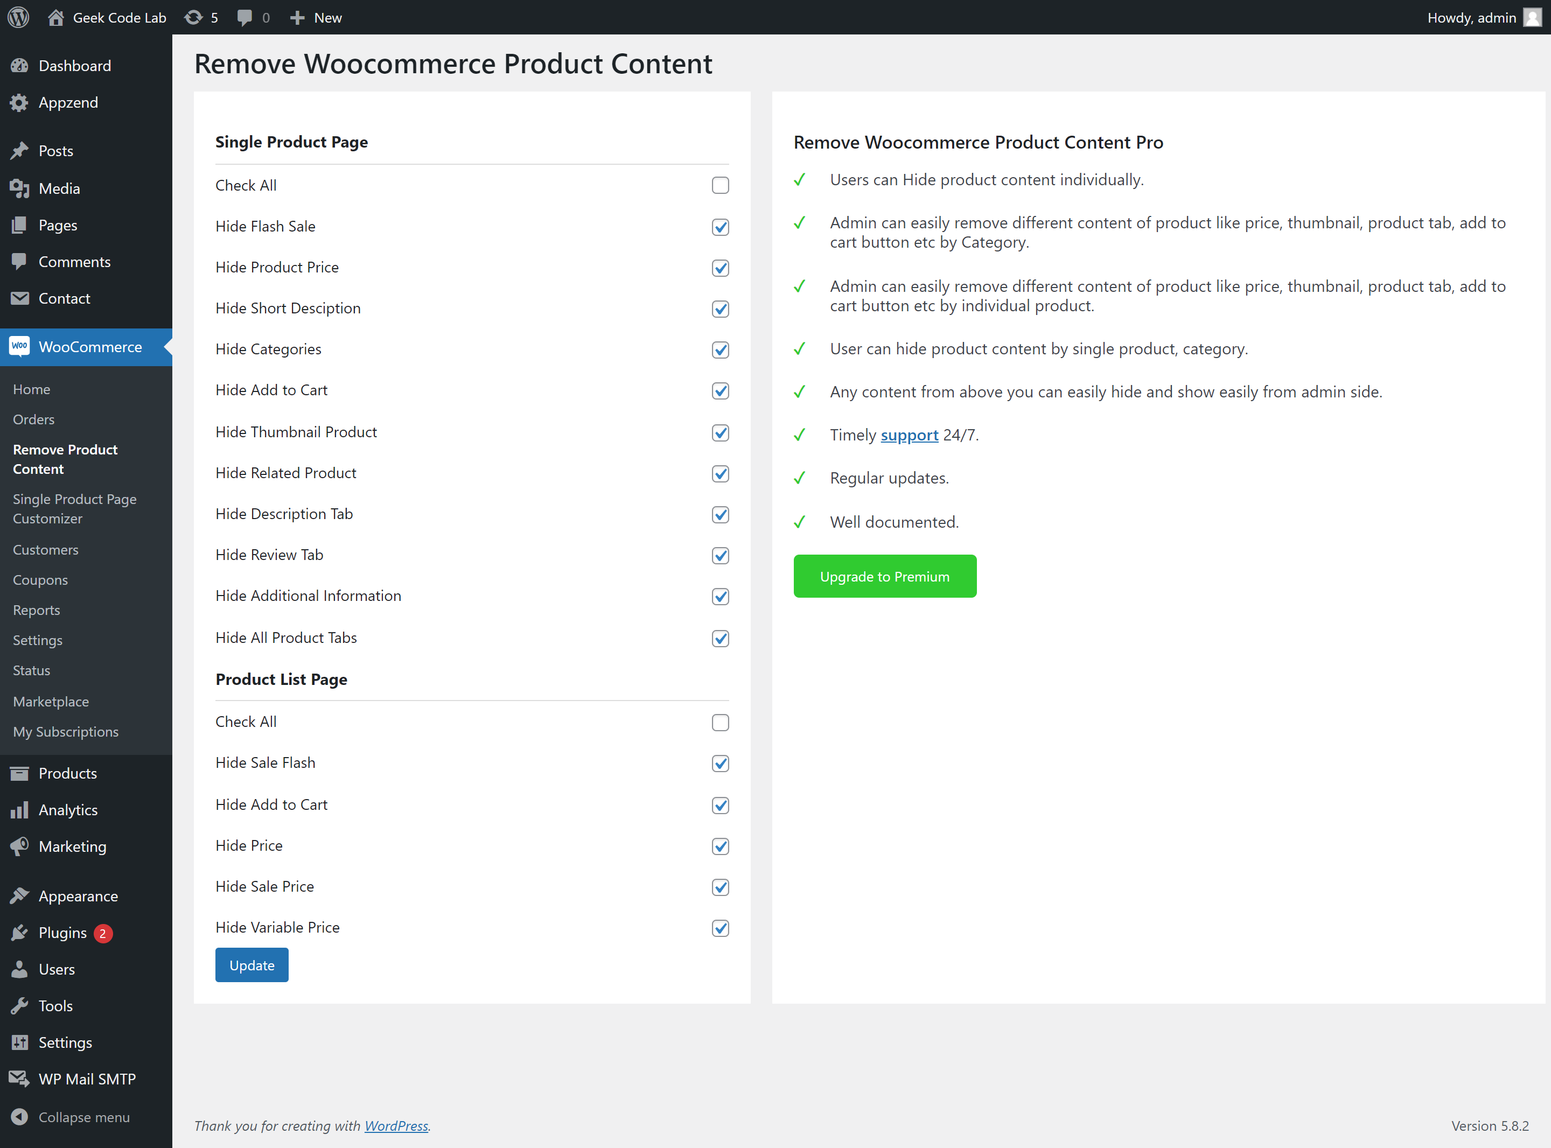The image size is (1551, 1148).
Task: Toggle Hide Related Product checkbox
Action: 721,473
